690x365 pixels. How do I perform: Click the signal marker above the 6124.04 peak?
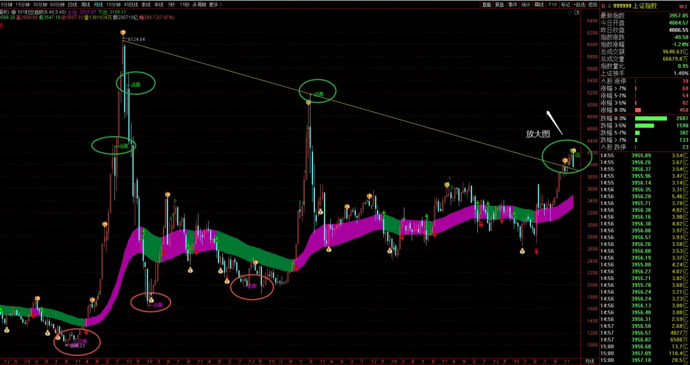[x=124, y=32]
